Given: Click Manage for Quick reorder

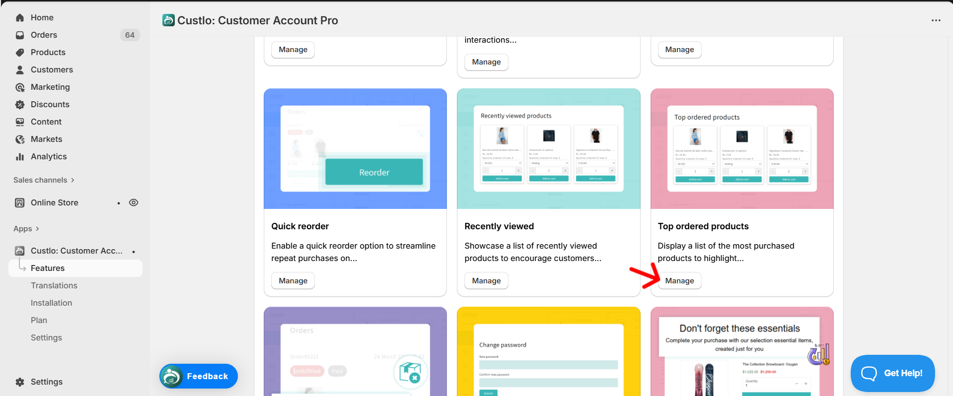Looking at the screenshot, I should tap(293, 281).
